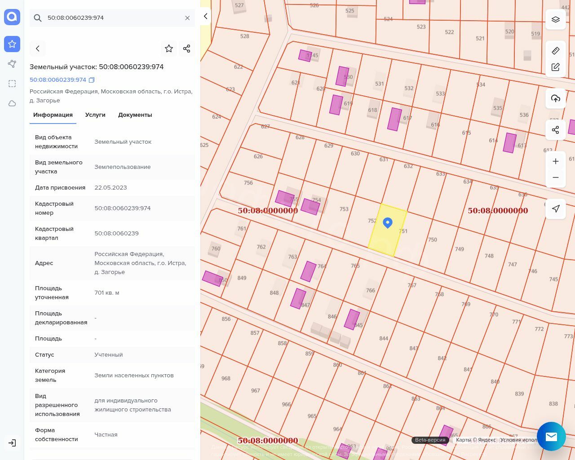Open the sidebar login icon
This screenshot has width=575, height=460.
[12, 443]
